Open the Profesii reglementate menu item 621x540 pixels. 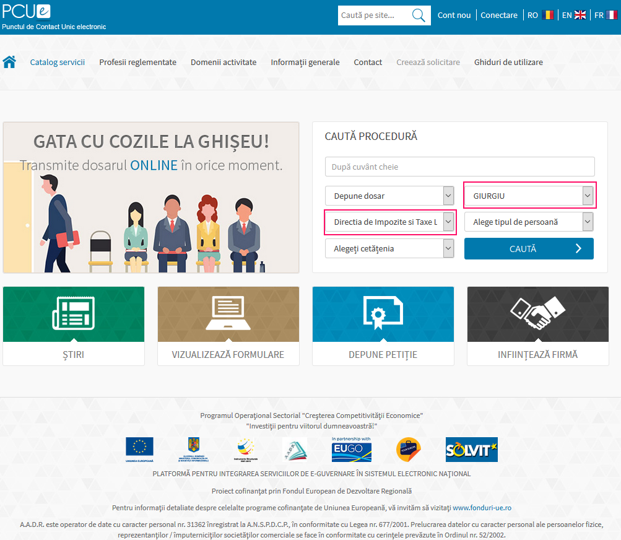click(x=137, y=62)
